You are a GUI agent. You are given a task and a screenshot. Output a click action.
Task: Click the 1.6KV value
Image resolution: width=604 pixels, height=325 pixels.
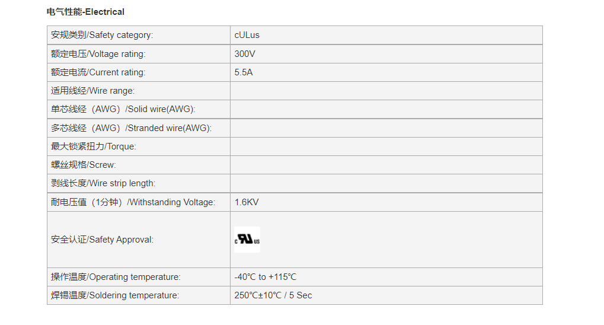247,202
